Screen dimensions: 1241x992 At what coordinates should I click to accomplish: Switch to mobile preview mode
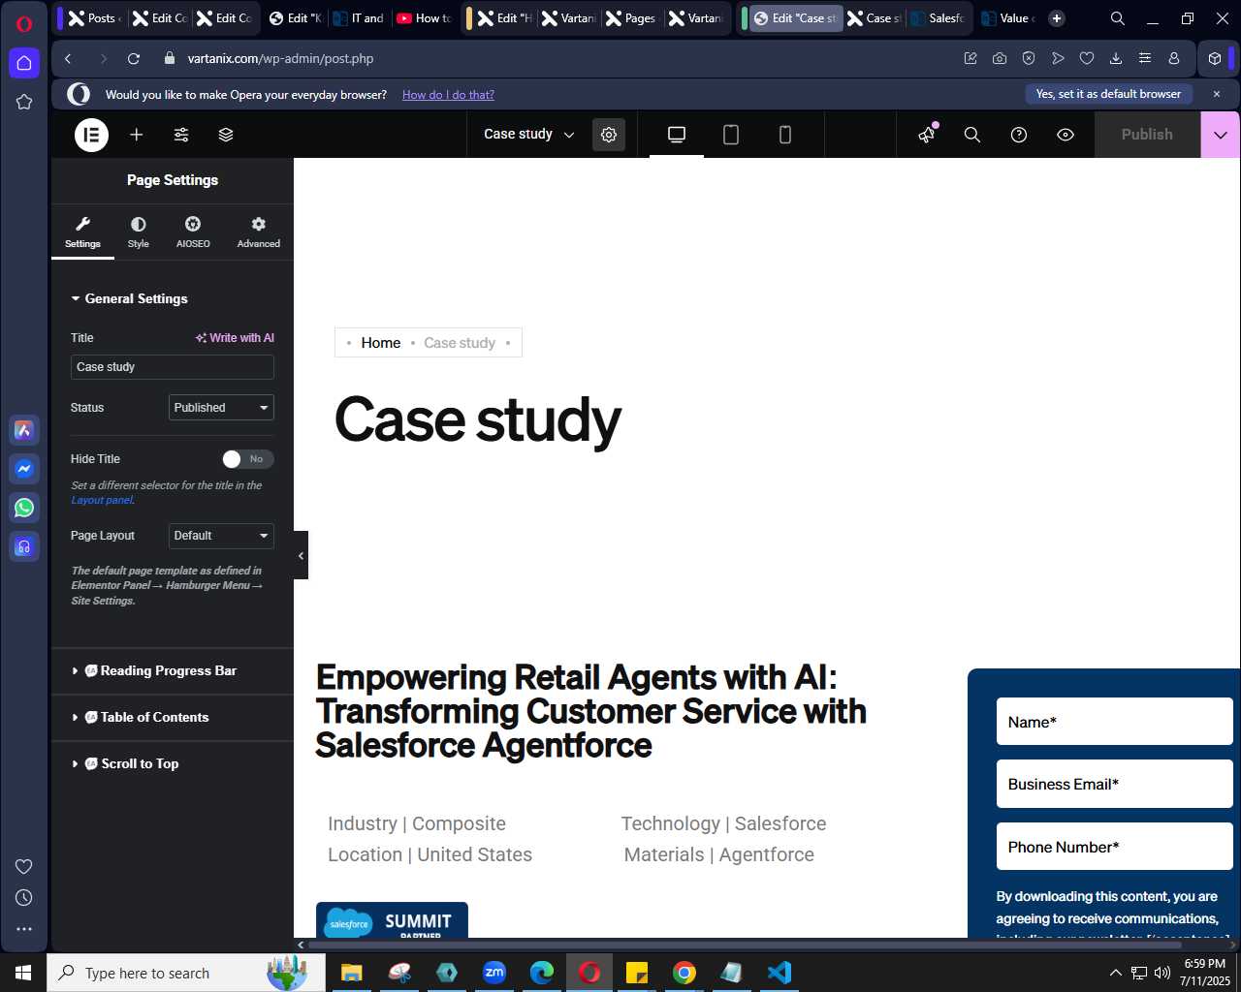(x=785, y=135)
